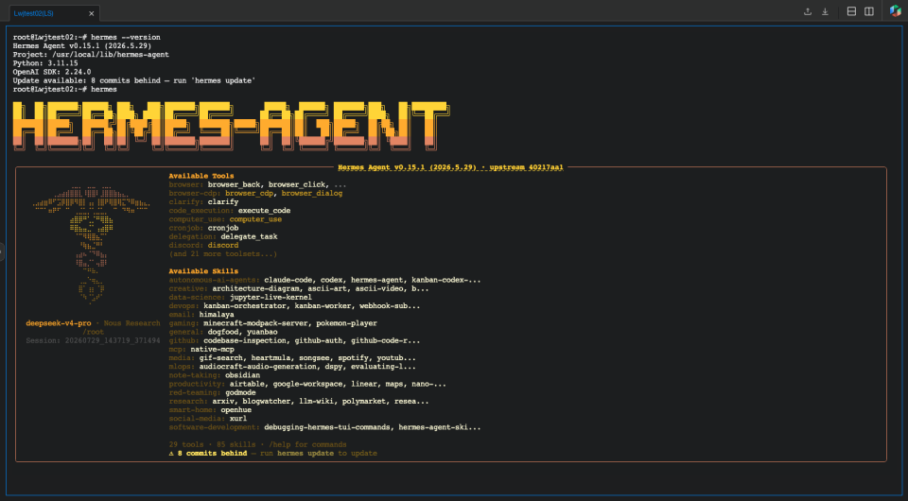This screenshot has height=501, width=908.
Task: Click the HERMES-AGENT pixel banner
Action: coord(231,126)
